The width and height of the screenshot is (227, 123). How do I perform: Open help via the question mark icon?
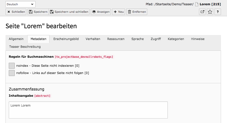click(217, 12)
